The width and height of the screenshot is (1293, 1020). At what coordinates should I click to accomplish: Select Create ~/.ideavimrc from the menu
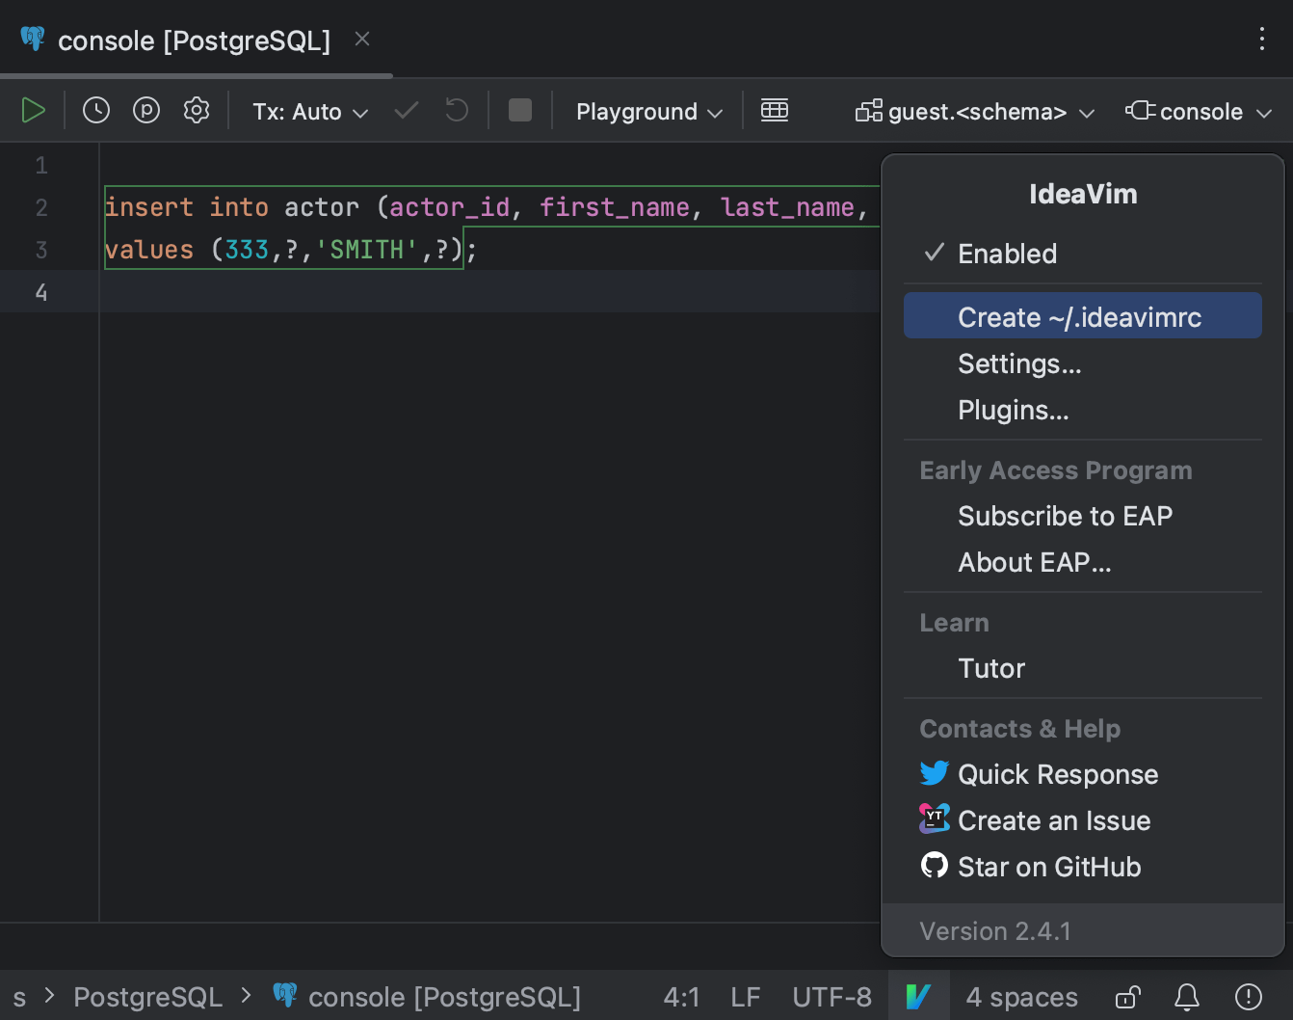[x=1081, y=315]
